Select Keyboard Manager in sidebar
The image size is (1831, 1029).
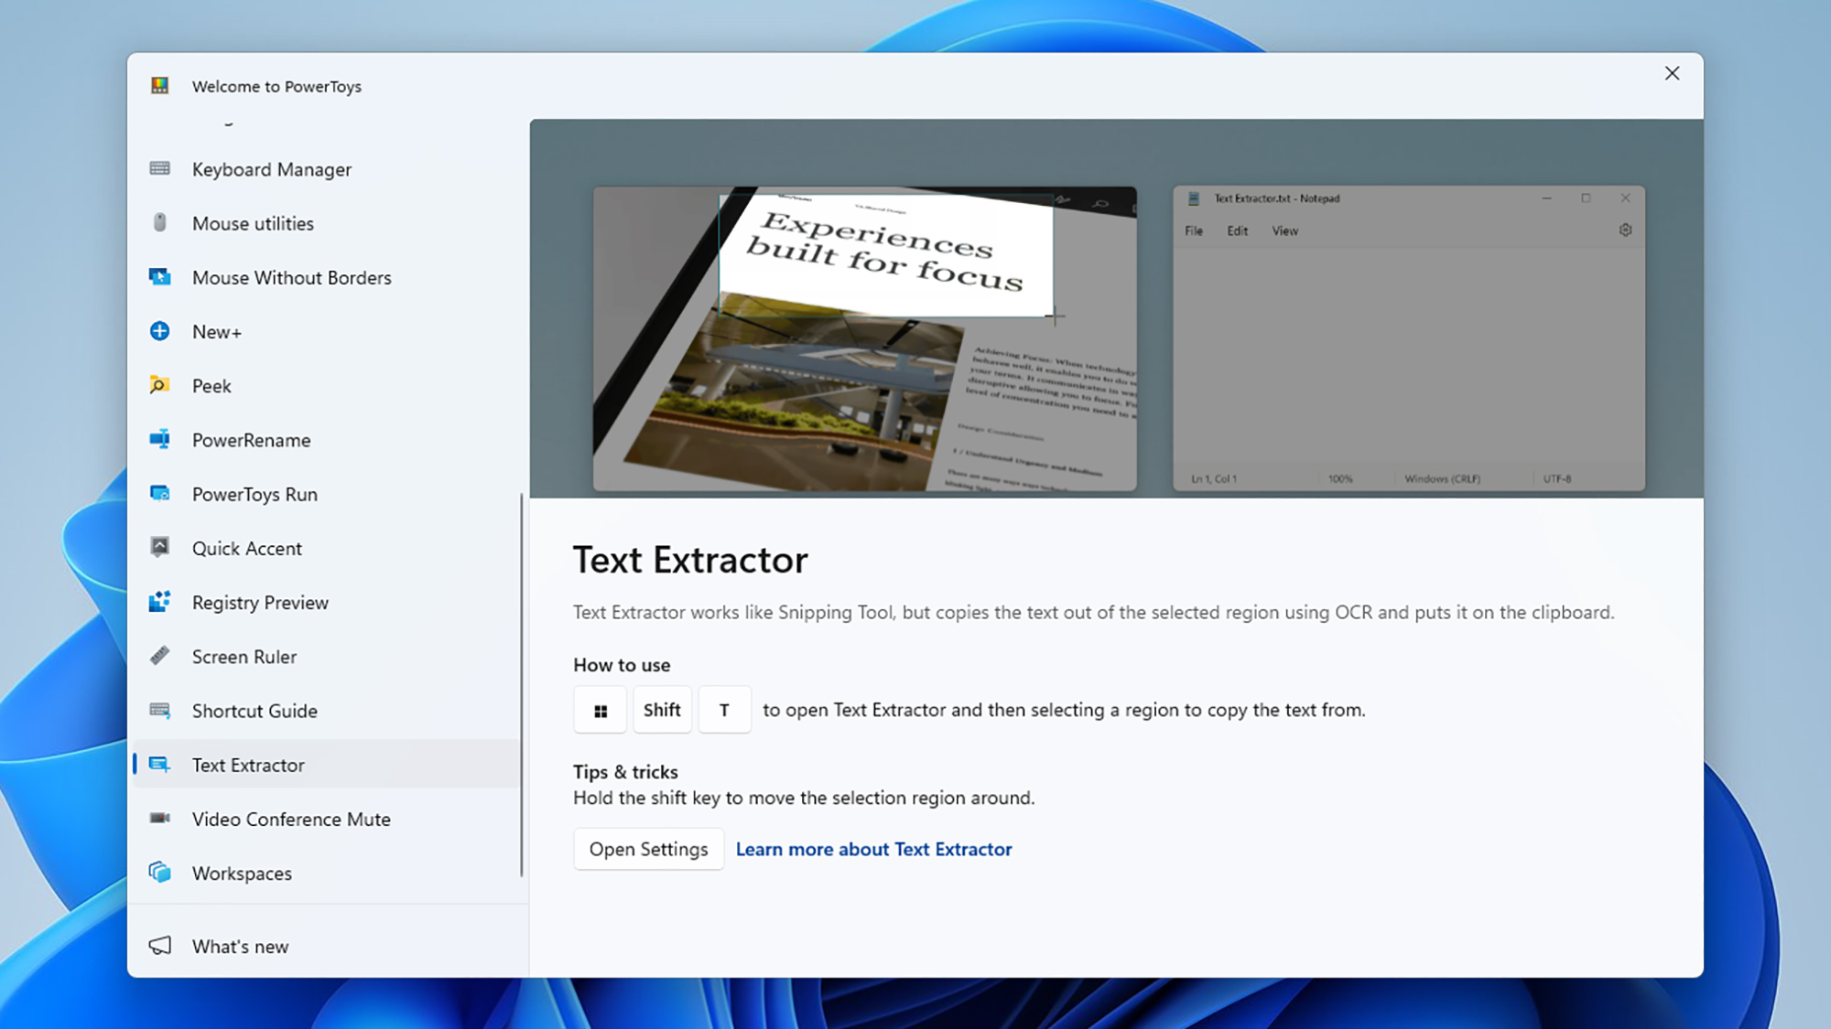click(272, 168)
